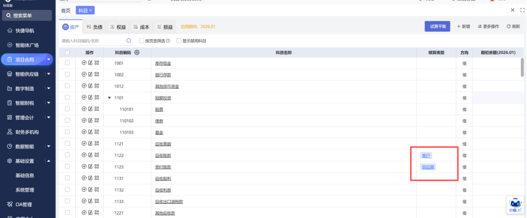The width and height of the screenshot is (527, 218).
Task: Open the column settings gear beside 科目编码
Action: [x=137, y=52]
